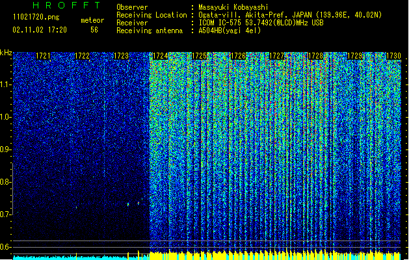This screenshot has width=409, height=260.
Task: Click the Receiving Location line text
Action: [290, 15]
